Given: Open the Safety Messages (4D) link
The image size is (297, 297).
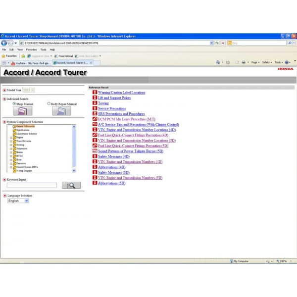Looking at the screenshot, I should [114, 156].
